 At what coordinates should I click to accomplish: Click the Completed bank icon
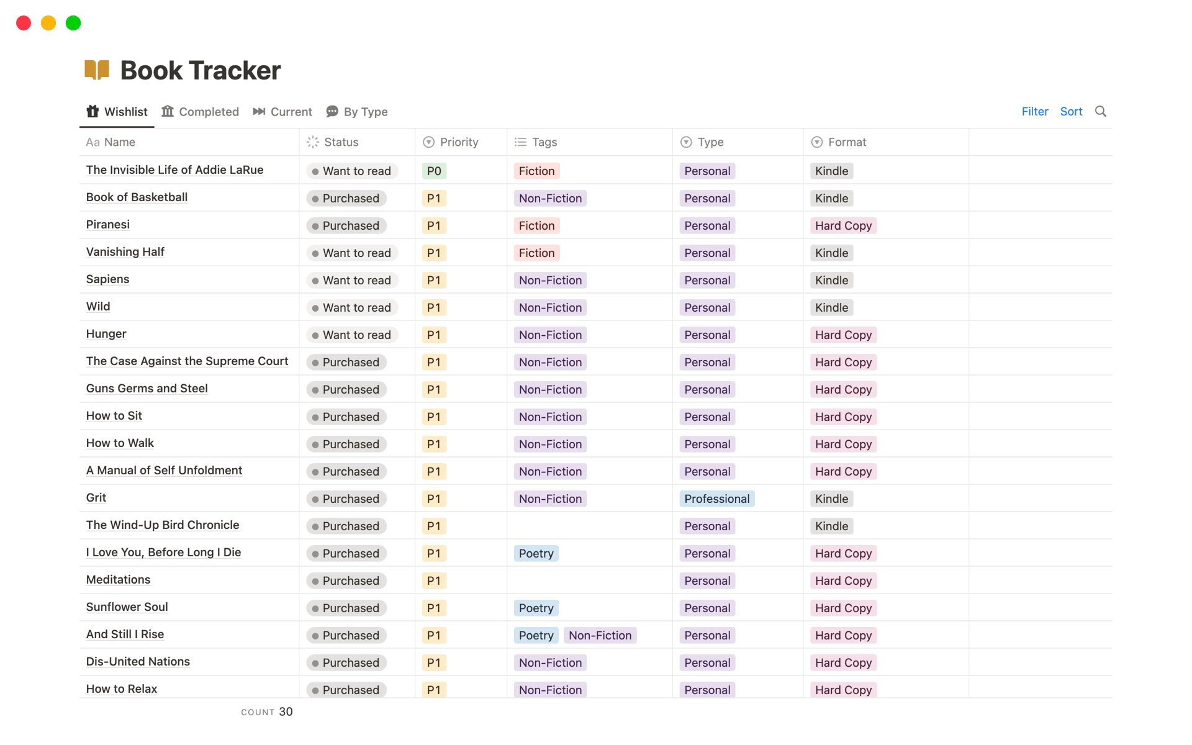pos(168,112)
